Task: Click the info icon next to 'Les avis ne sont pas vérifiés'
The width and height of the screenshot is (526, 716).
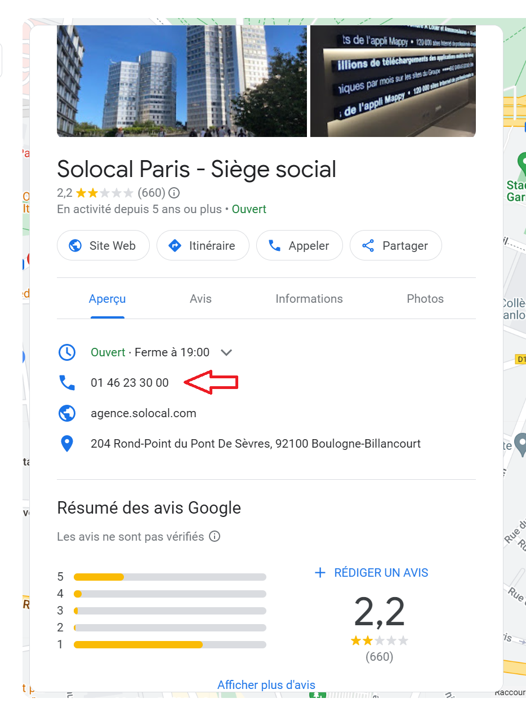Action: [215, 536]
